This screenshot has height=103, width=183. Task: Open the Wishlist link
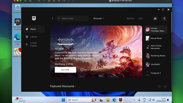click(x=130, y=18)
